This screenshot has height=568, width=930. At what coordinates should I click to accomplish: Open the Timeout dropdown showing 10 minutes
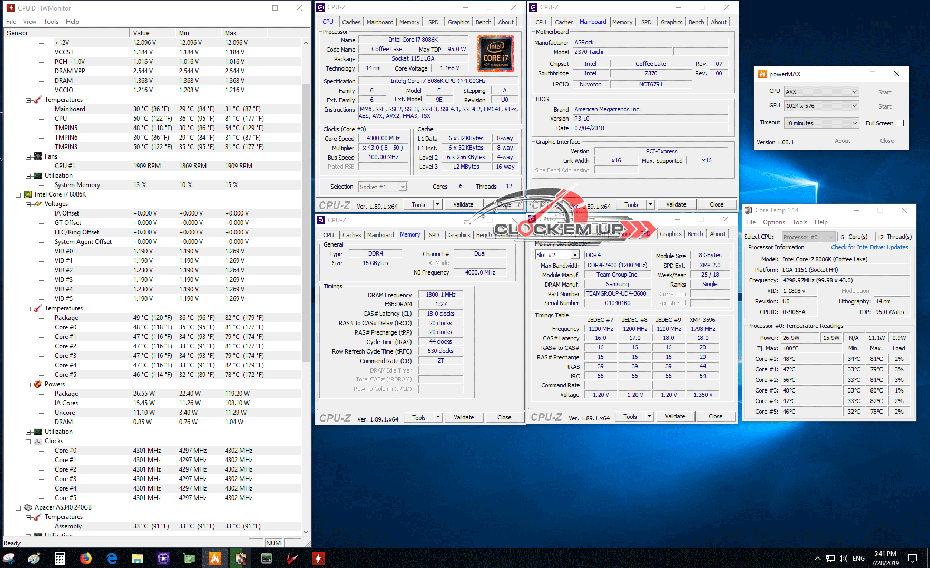(x=821, y=123)
